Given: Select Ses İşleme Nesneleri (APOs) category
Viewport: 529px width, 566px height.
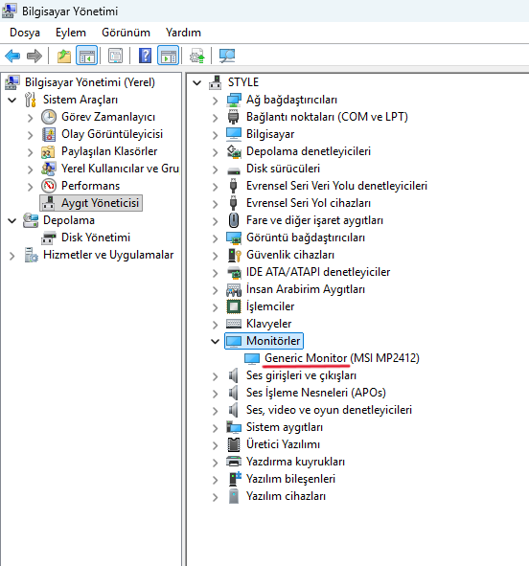Looking at the screenshot, I should [316, 393].
